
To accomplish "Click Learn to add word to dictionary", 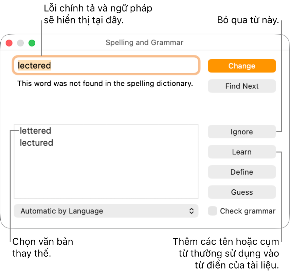I will click(242, 152).
